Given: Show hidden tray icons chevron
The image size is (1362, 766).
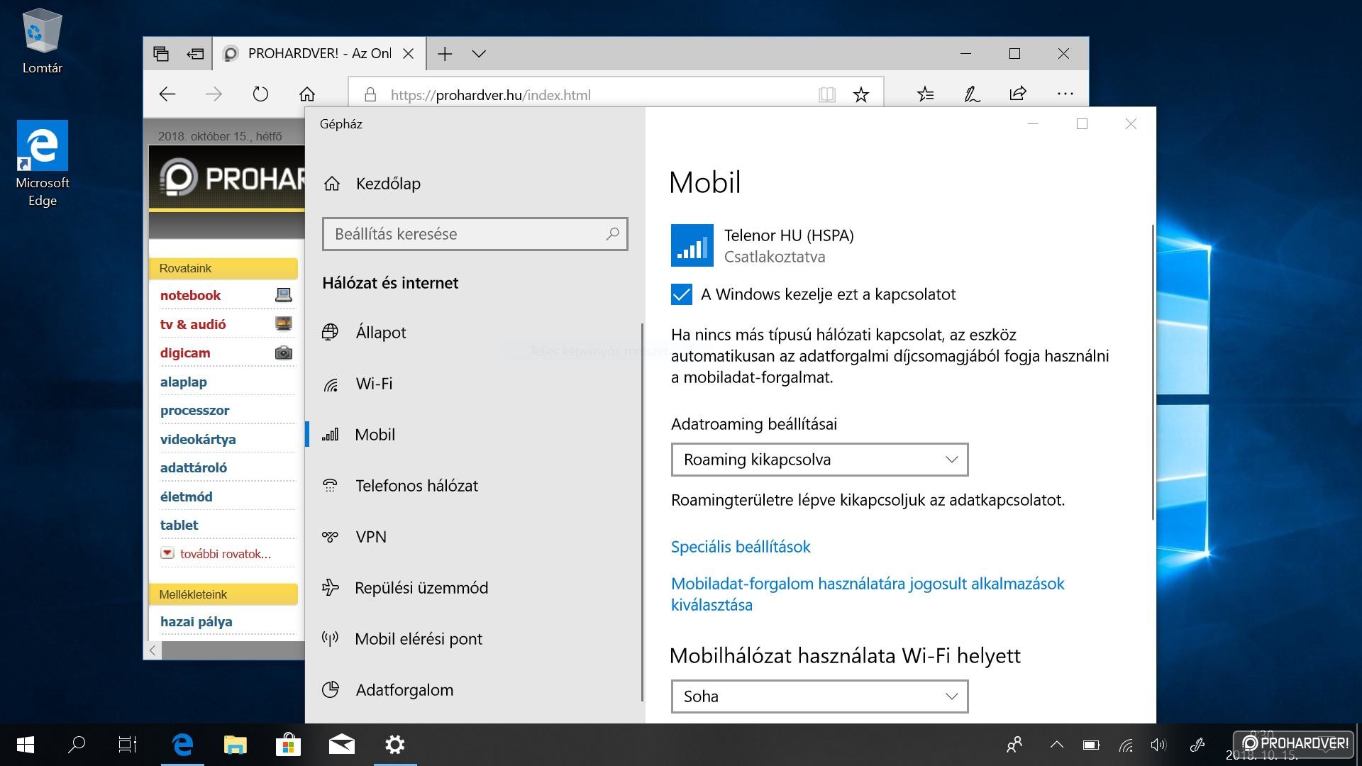Looking at the screenshot, I should [1056, 745].
